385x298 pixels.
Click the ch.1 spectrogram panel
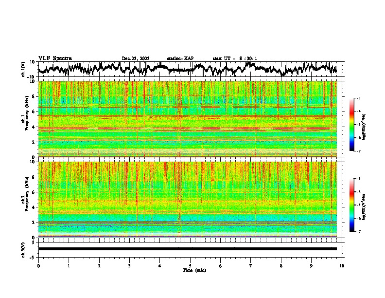tap(188, 119)
